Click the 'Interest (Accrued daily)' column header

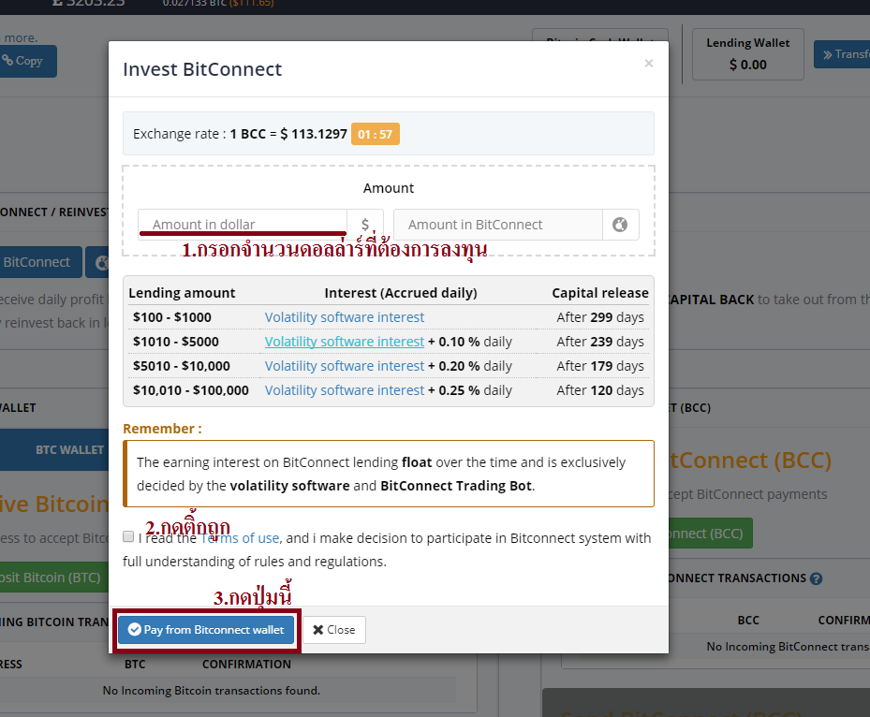pos(401,293)
